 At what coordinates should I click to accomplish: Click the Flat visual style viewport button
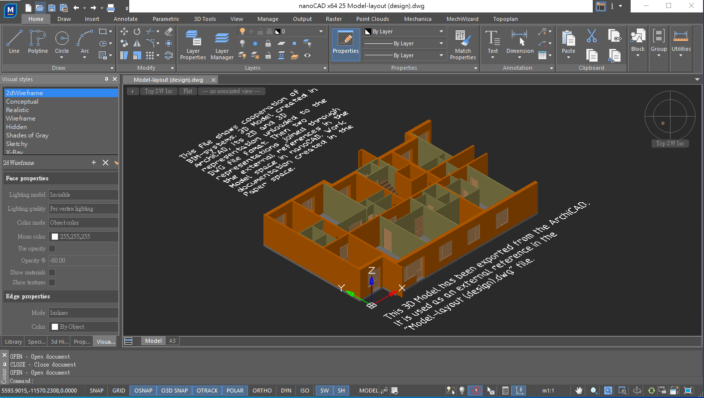tap(188, 91)
